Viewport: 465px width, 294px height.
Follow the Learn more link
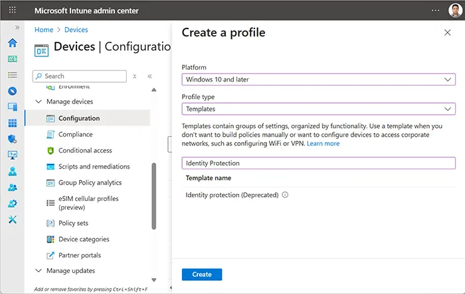pos(323,143)
